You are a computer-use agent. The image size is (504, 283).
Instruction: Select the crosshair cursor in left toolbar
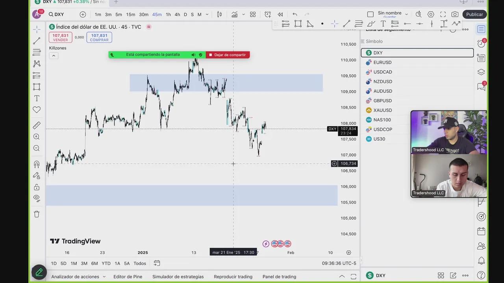click(37, 29)
